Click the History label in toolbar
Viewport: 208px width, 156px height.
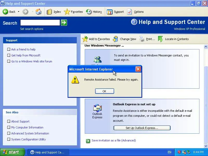[97, 12]
